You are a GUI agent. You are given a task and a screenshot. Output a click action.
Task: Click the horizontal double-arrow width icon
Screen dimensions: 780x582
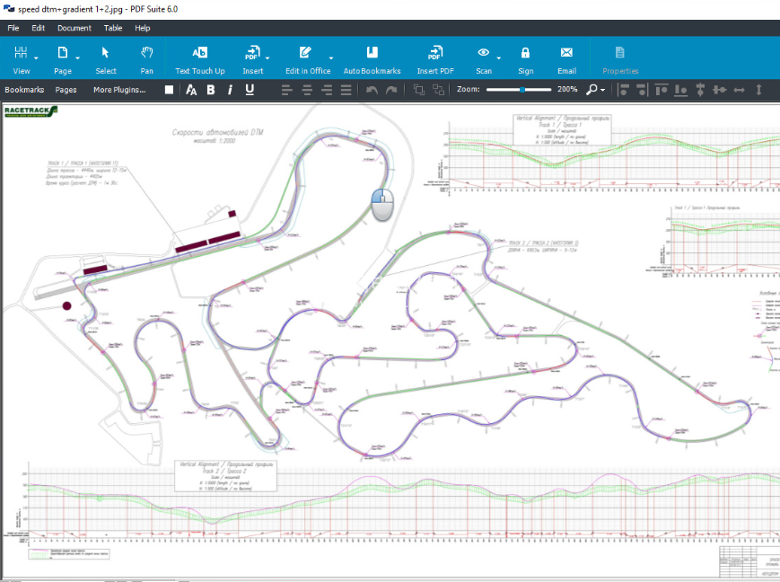pyautogui.click(x=740, y=90)
